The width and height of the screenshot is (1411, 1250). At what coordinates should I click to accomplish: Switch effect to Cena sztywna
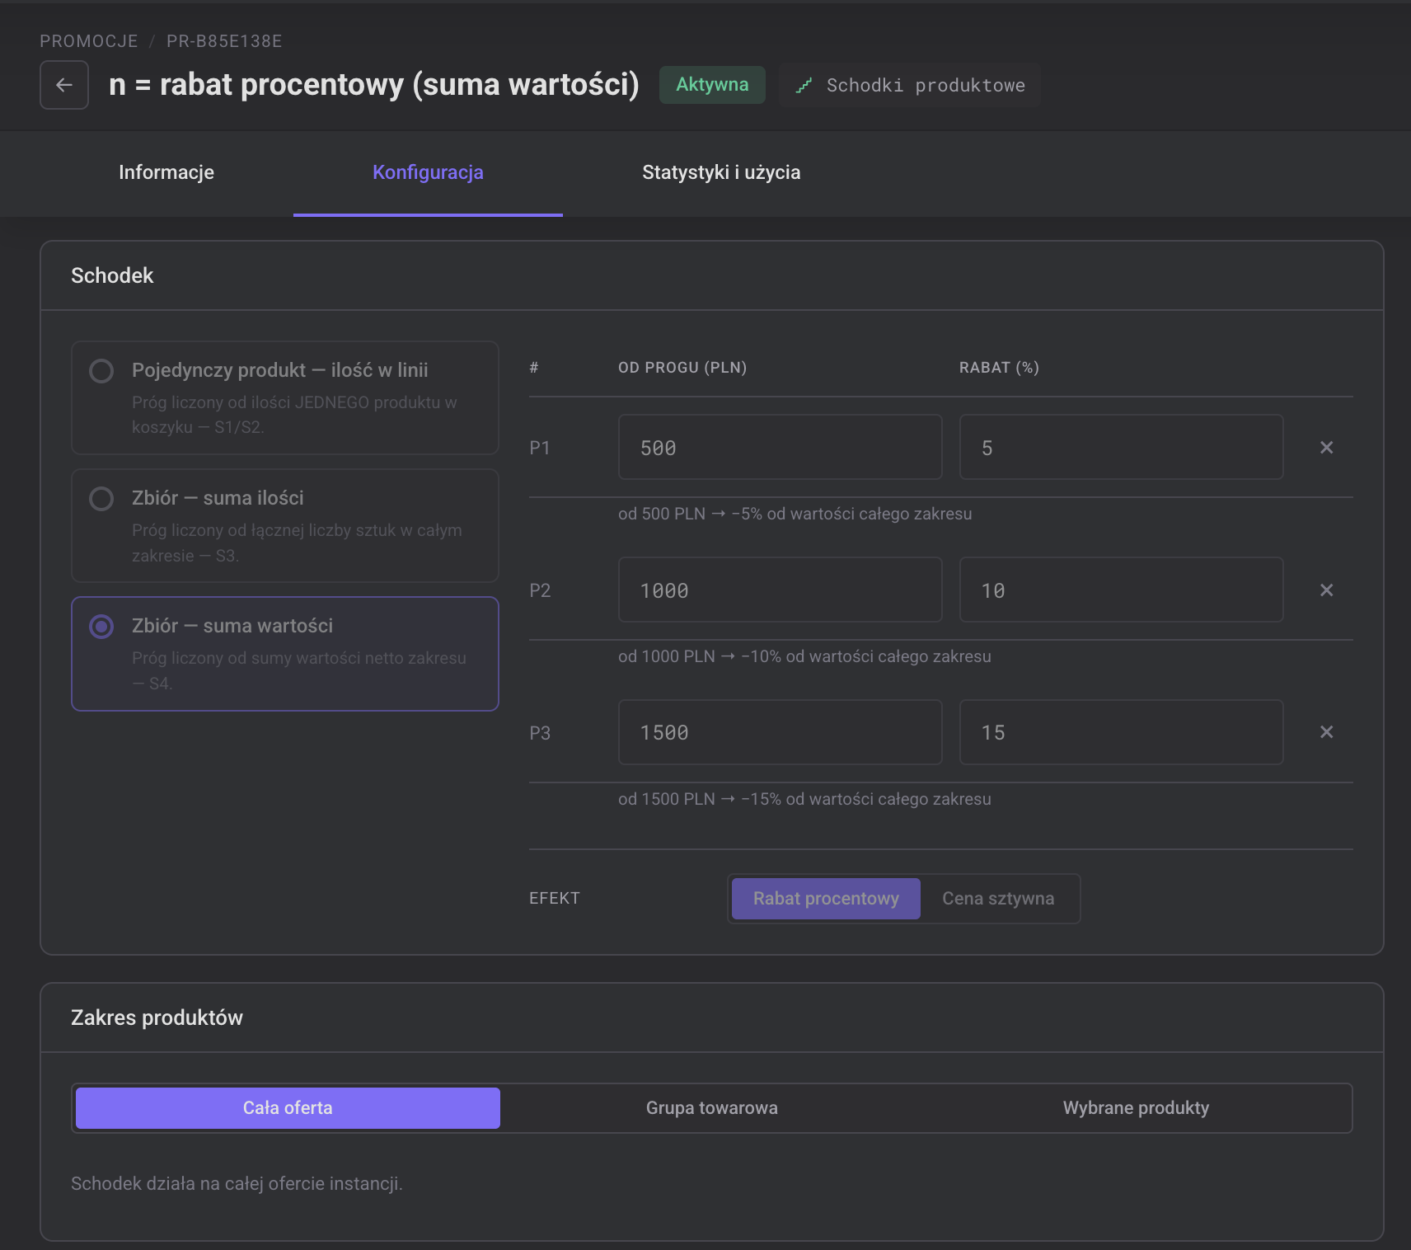point(998,898)
